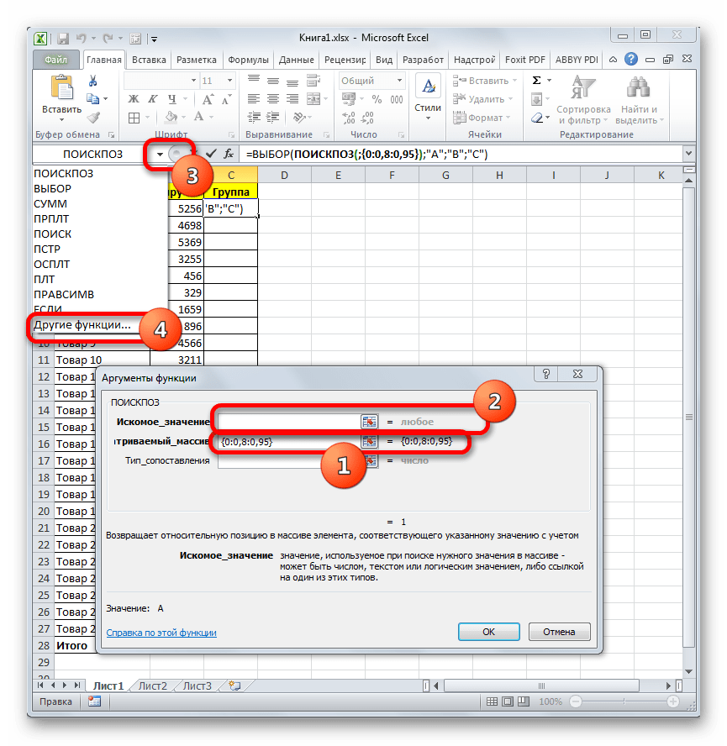This screenshot has width=727, height=746.
Task: Click the Просматриваемый_массив input field
Action: tap(288, 441)
